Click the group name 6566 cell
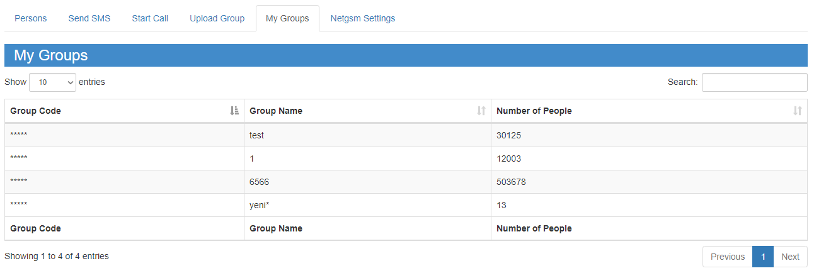The image size is (814, 278). pyautogui.click(x=260, y=182)
